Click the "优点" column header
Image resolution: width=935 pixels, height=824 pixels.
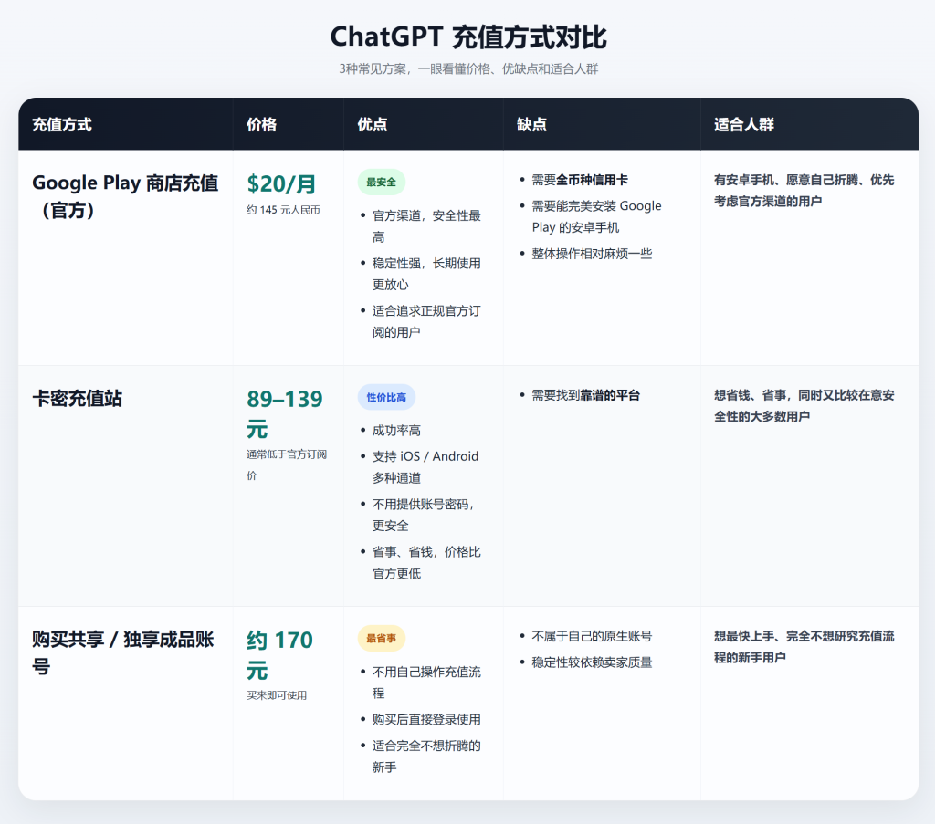point(373,125)
